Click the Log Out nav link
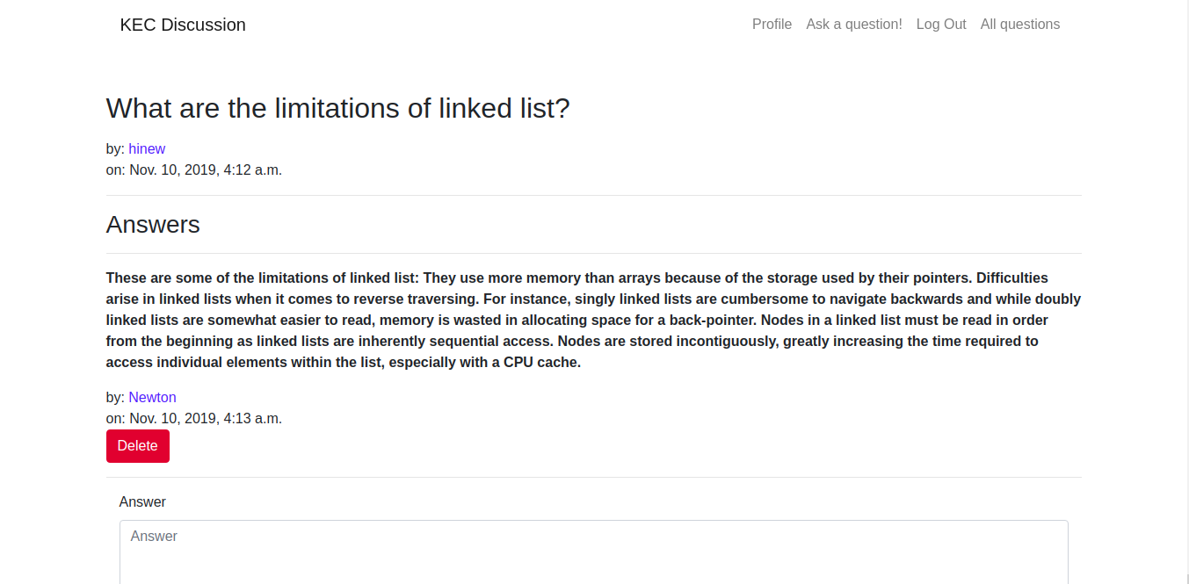The image size is (1189, 584). (x=941, y=25)
